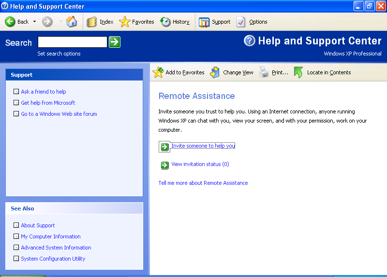Click the See Also panel header
This screenshot has height=277, width=387.
(74, 208)
